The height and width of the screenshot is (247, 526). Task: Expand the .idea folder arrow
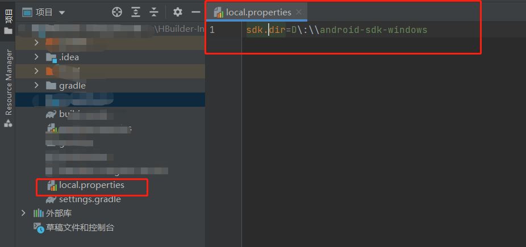coord(36,57)
